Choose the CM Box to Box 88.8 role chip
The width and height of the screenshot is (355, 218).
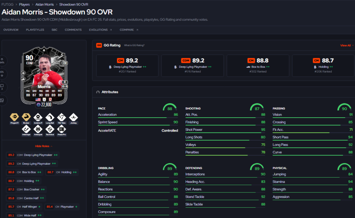(25, 172)
